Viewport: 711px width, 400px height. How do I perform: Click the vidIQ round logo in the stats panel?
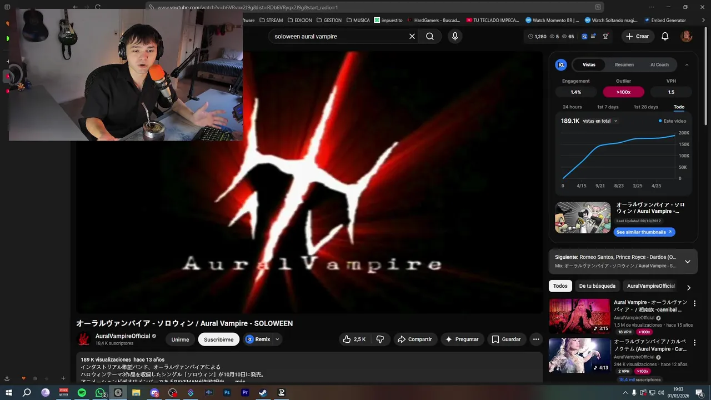561,65
